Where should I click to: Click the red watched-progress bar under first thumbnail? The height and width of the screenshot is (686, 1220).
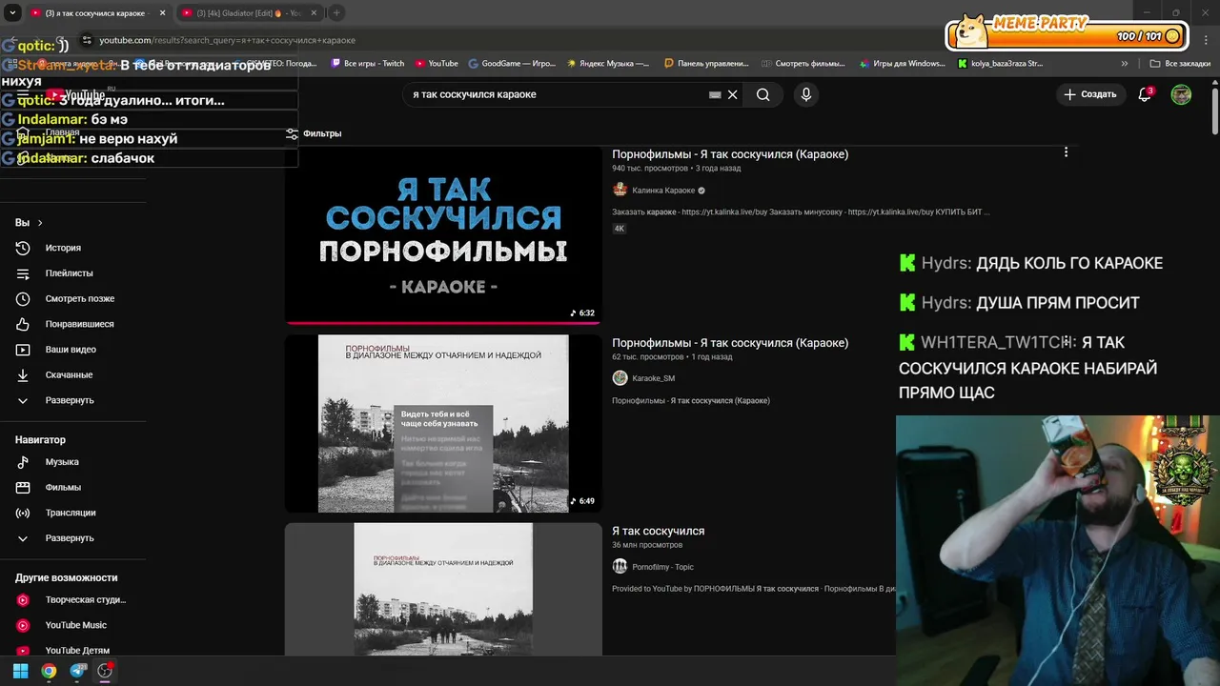443,322
